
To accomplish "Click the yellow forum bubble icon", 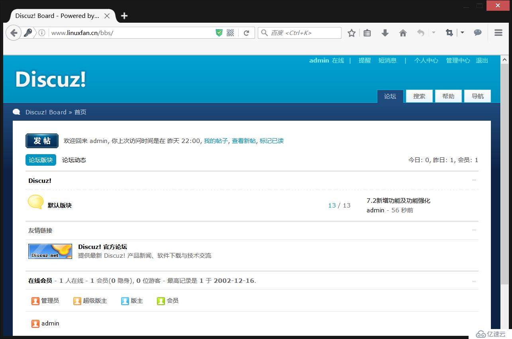I will pyautogui.click(x=35, y=202).
